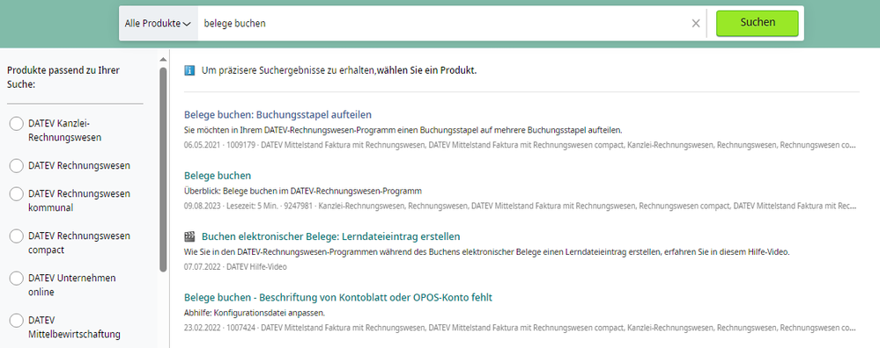Screen dimensions: 880x348
Task: Clear the search field with the X icon
Action: coord(696,23)
